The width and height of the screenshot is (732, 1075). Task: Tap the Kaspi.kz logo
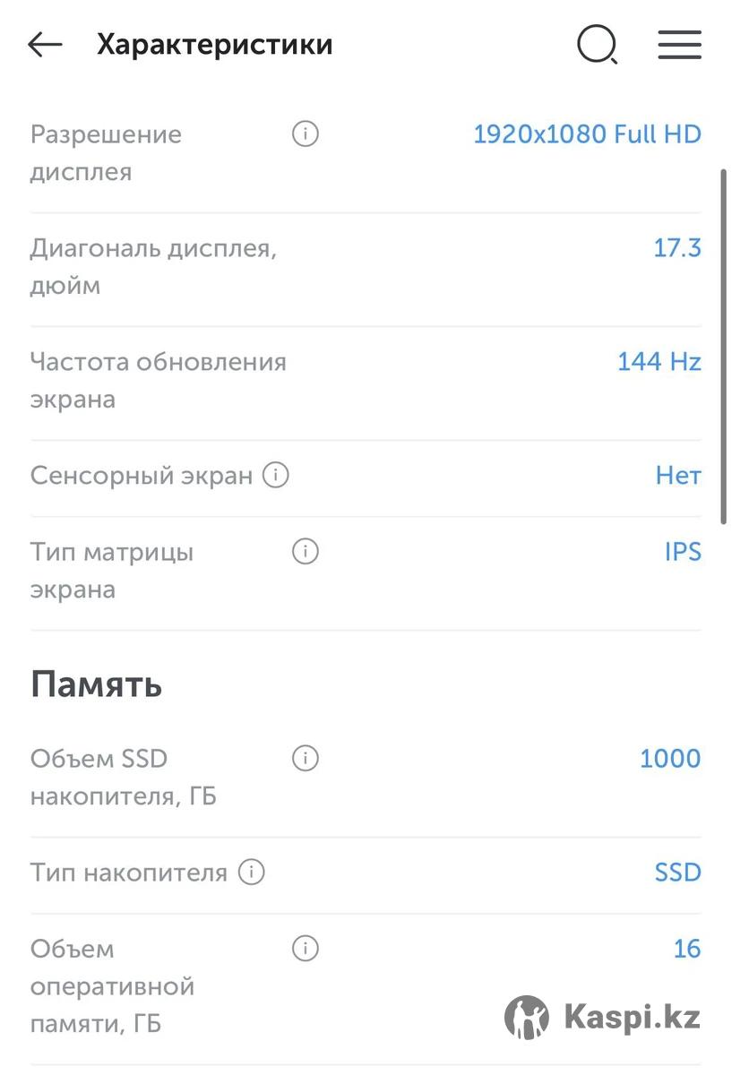[602, 1017]
